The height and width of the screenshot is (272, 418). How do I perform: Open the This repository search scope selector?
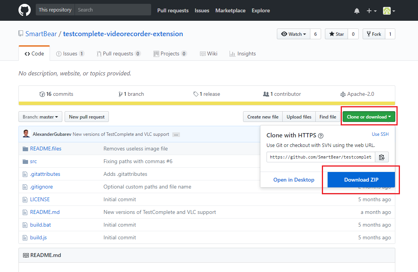click(55, 10)
